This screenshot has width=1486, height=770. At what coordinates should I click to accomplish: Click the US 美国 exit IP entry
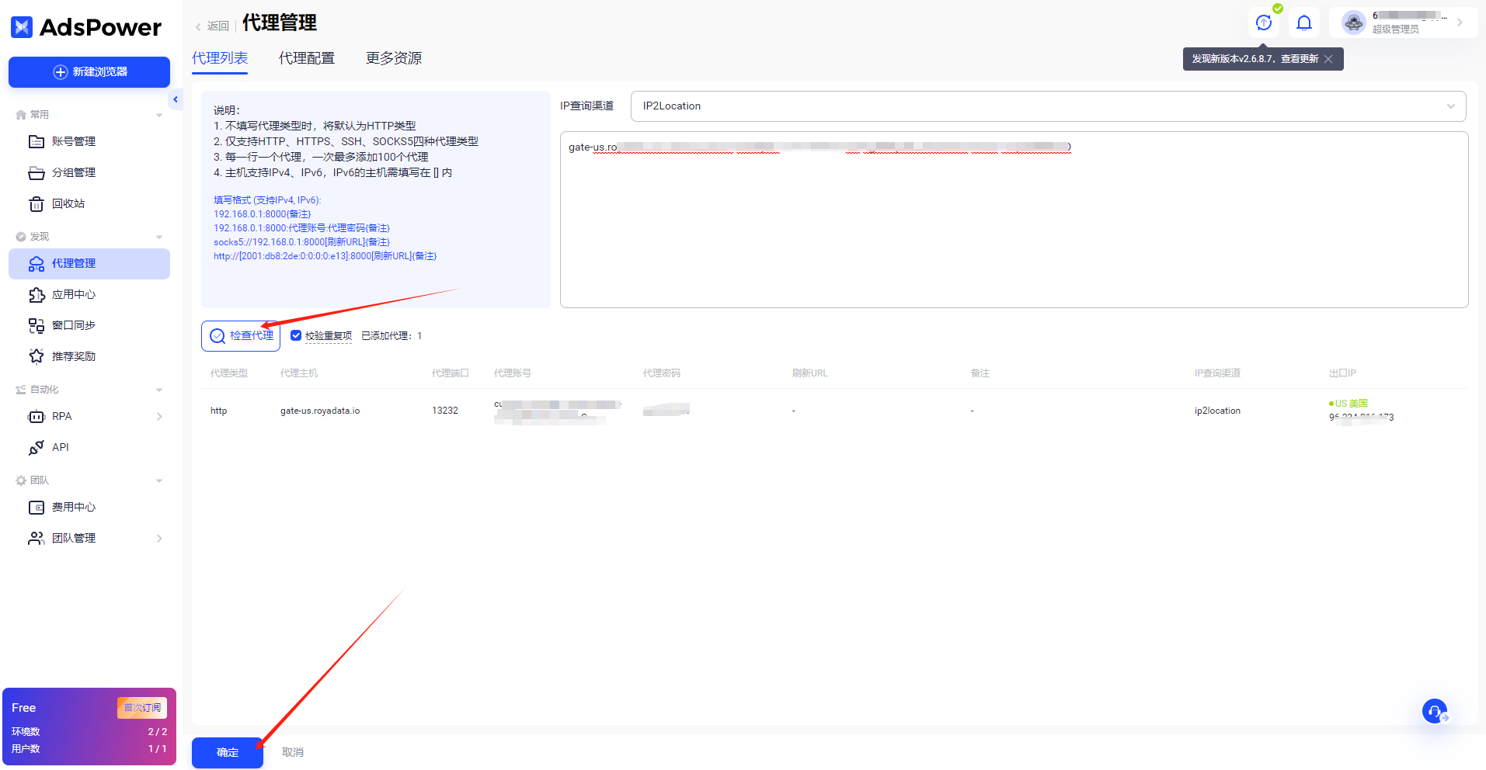pyautogui.click(x=1349, y=404)
